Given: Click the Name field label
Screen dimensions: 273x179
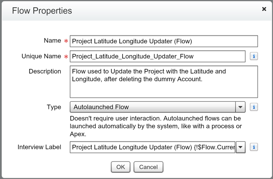Looking at the screenshot, I should 52,41.
